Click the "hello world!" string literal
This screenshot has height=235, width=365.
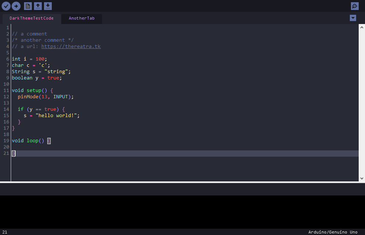(x=56, y=115)
